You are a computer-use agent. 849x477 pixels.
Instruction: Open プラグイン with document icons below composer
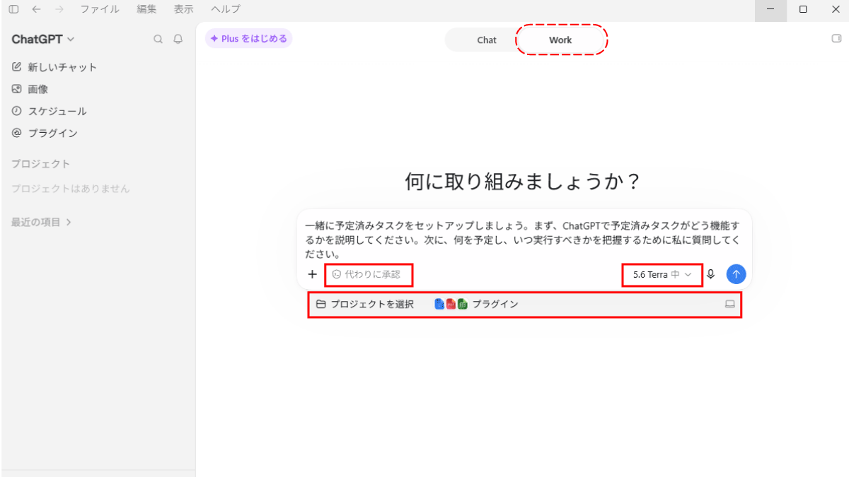click(476, 304)
